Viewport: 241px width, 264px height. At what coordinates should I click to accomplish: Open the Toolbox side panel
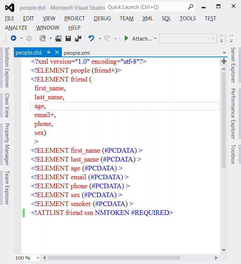[233, 154]
